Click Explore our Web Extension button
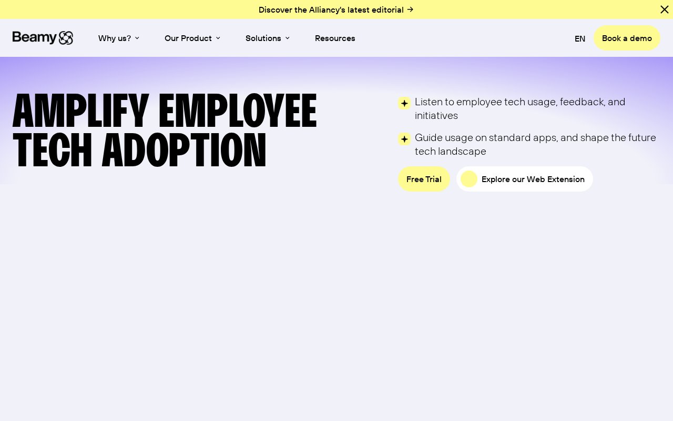This screenshot has width=673, height=421. pyautogui.click(x=525, y=179)
